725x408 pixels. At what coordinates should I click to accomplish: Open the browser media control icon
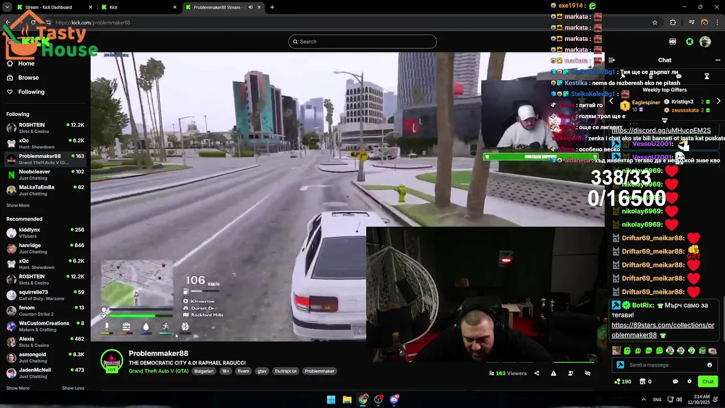[692, 23]
